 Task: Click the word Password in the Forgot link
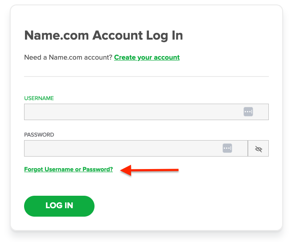tap(99, 169)
